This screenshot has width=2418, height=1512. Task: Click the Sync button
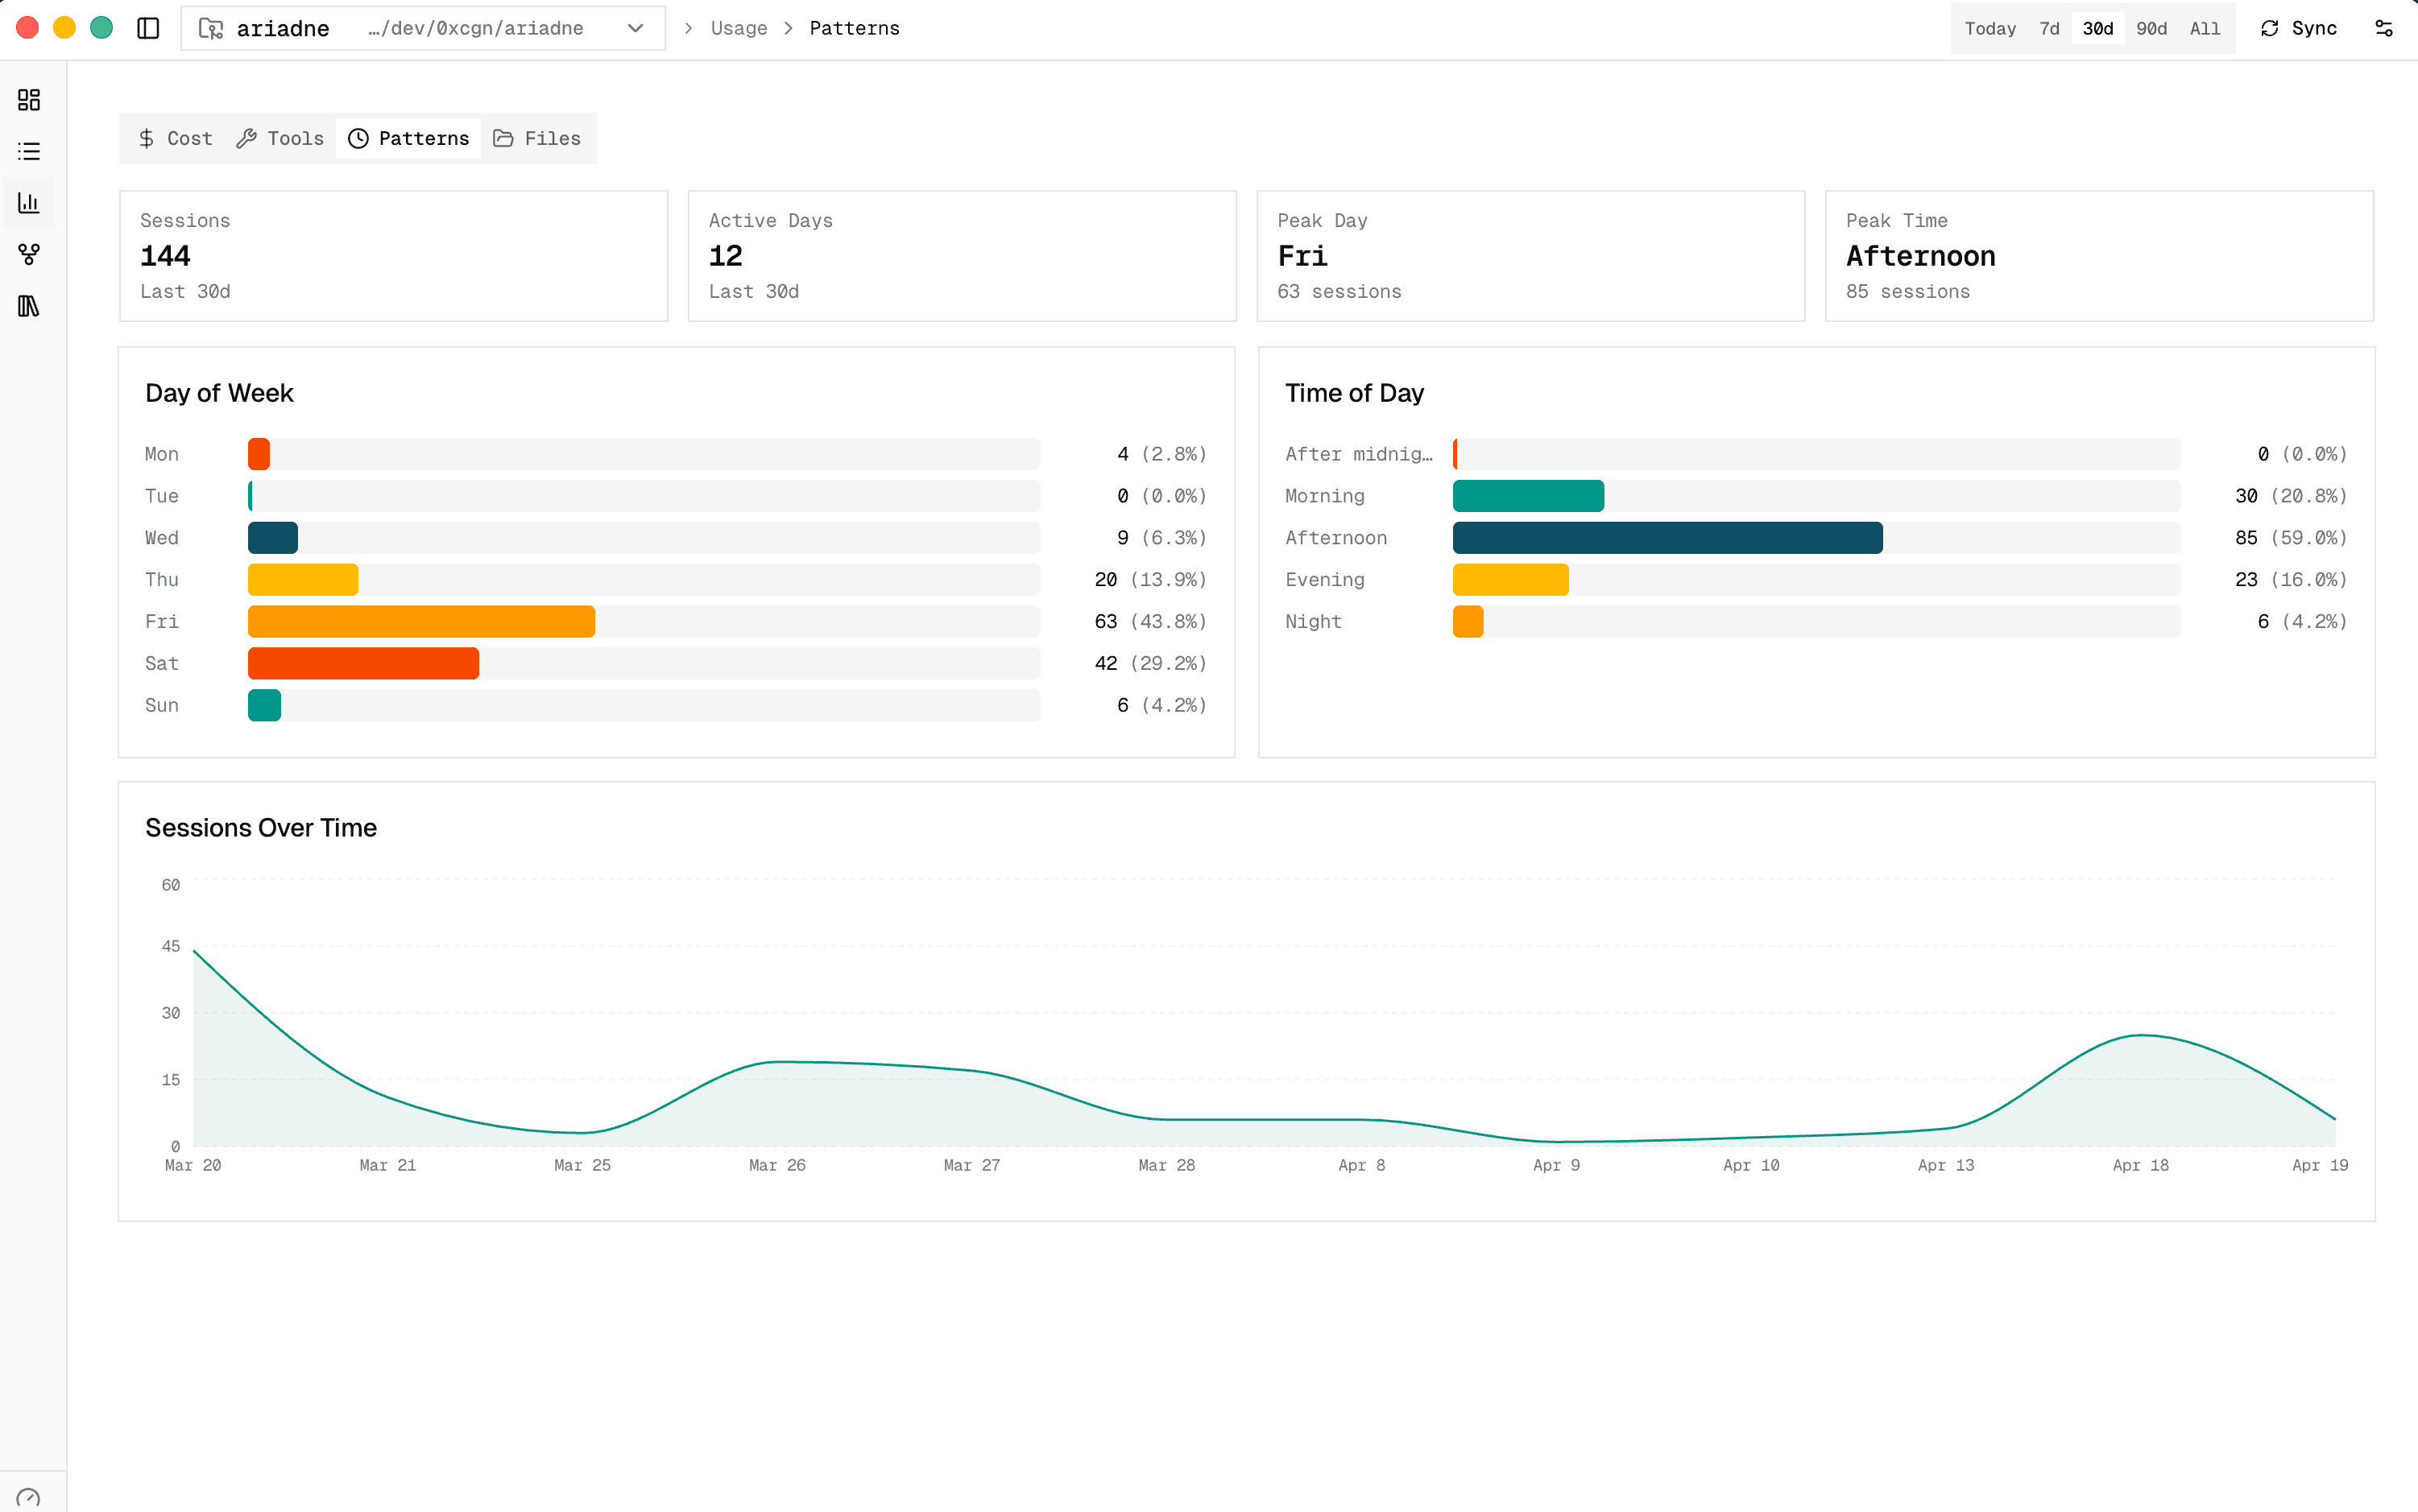point(2298,28)
